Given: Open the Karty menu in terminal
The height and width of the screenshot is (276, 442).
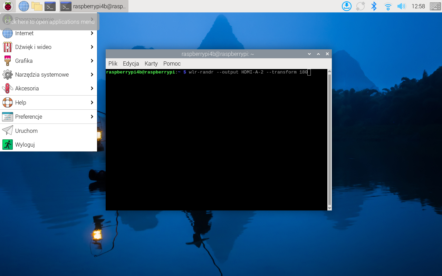Looking at the screenshot, I should click(x=151, y=63).
